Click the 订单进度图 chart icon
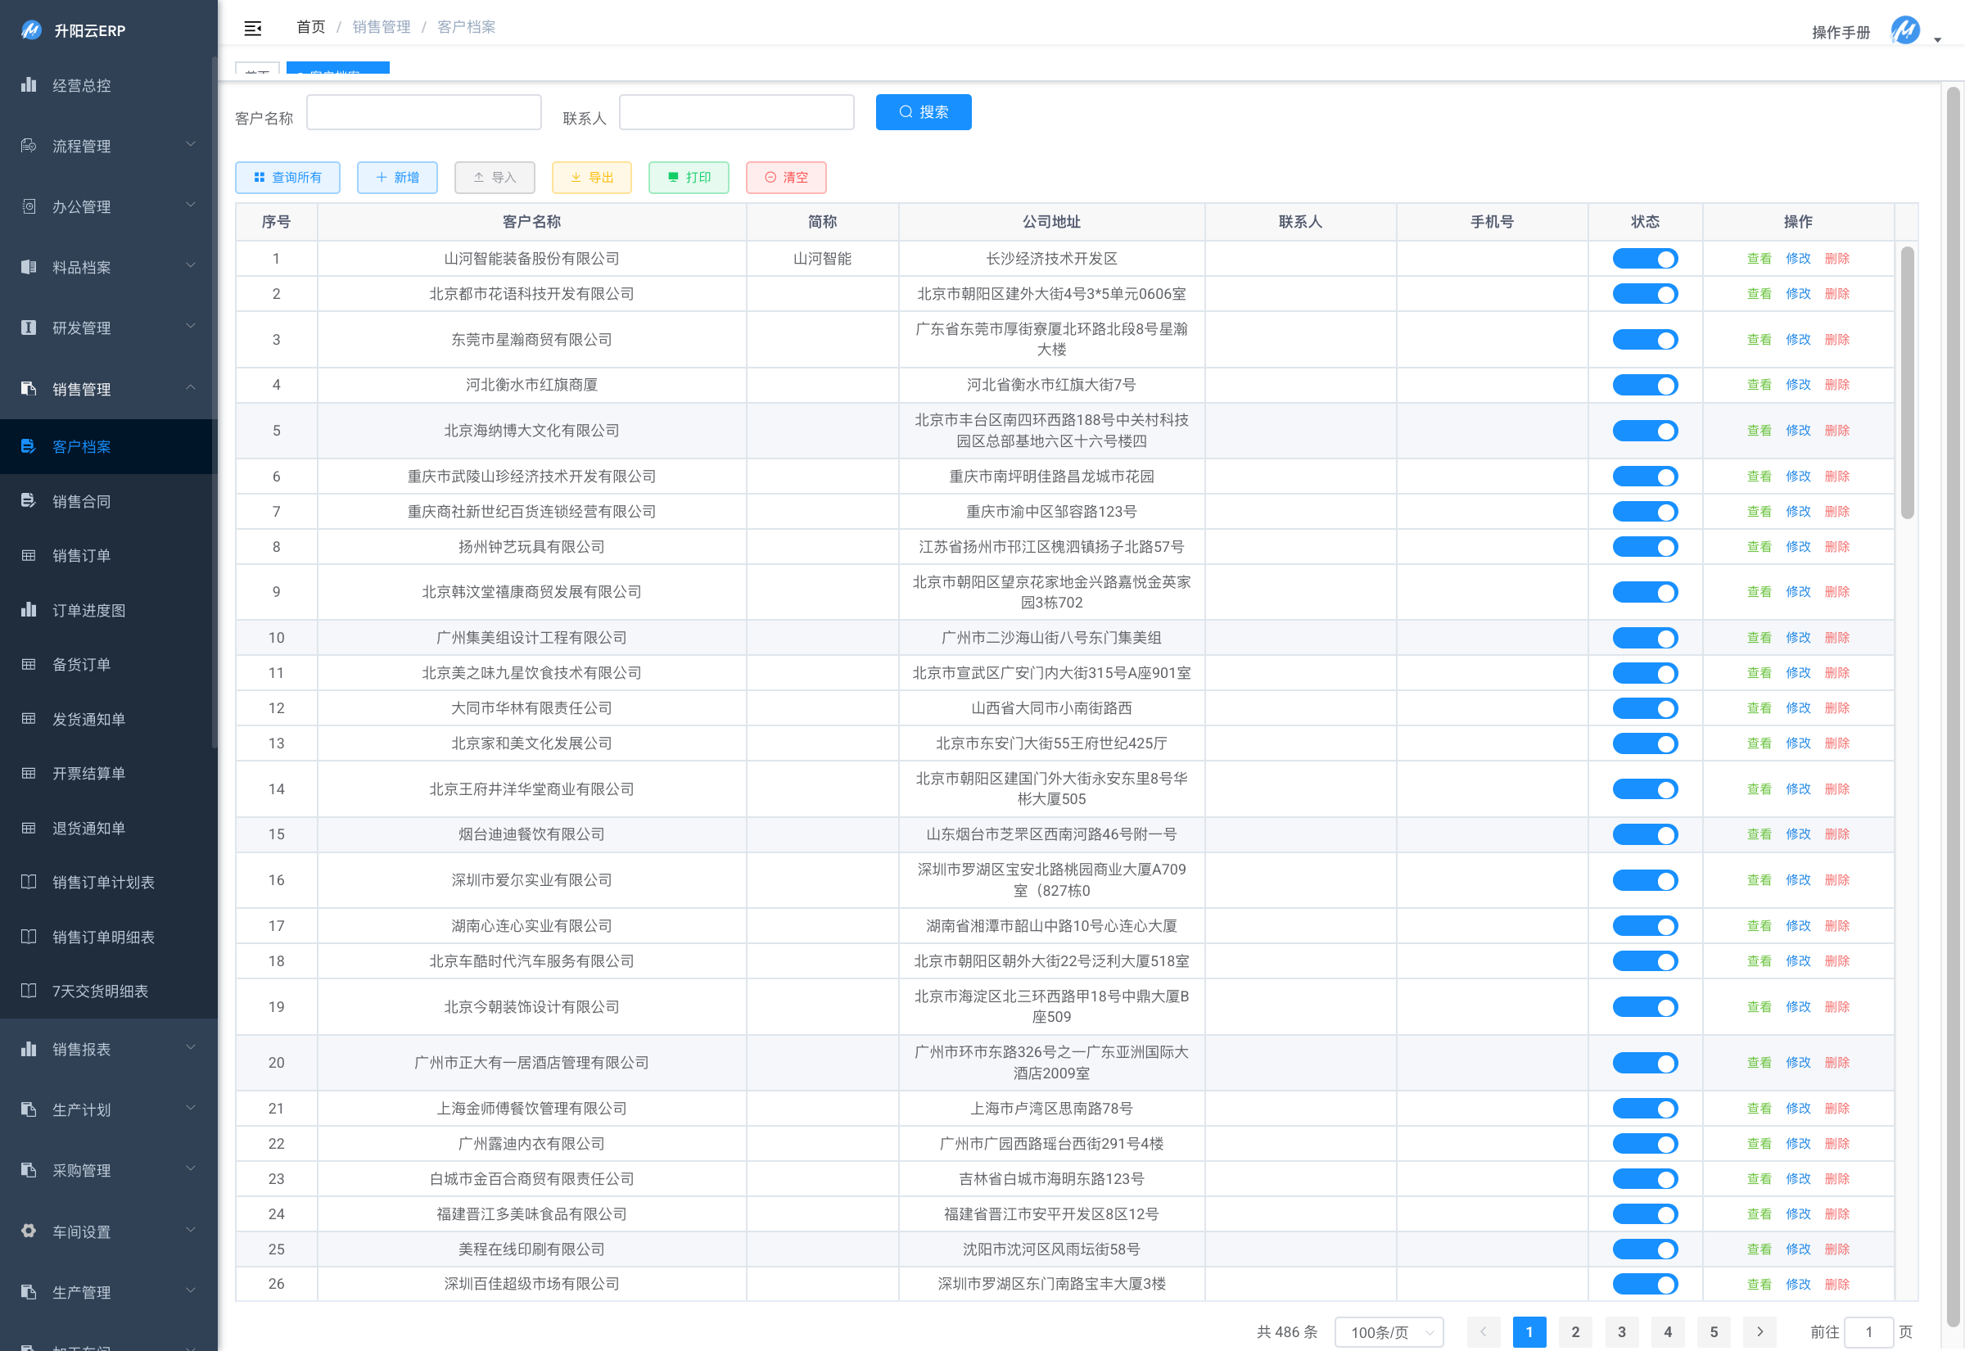 pyautogui.click(x=29, y=609)
